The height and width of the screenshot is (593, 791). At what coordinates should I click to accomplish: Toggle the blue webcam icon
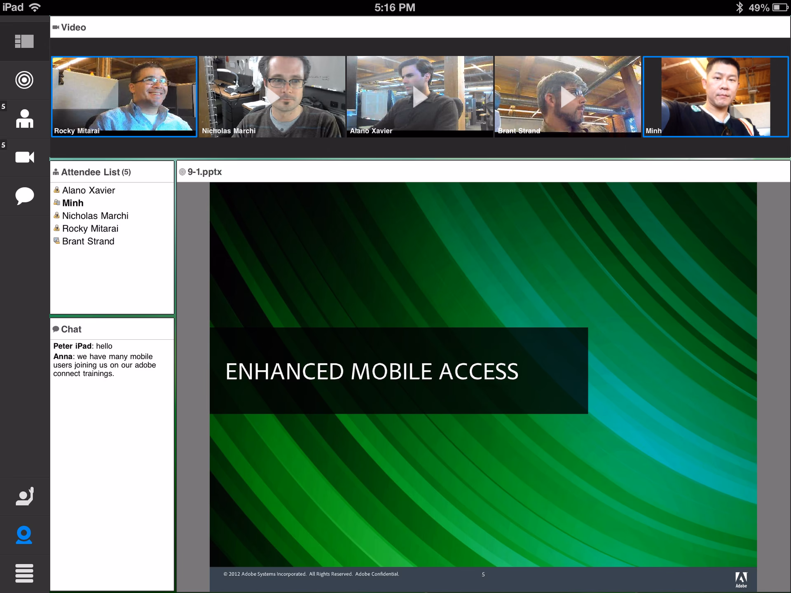click(x=24, y=535)
